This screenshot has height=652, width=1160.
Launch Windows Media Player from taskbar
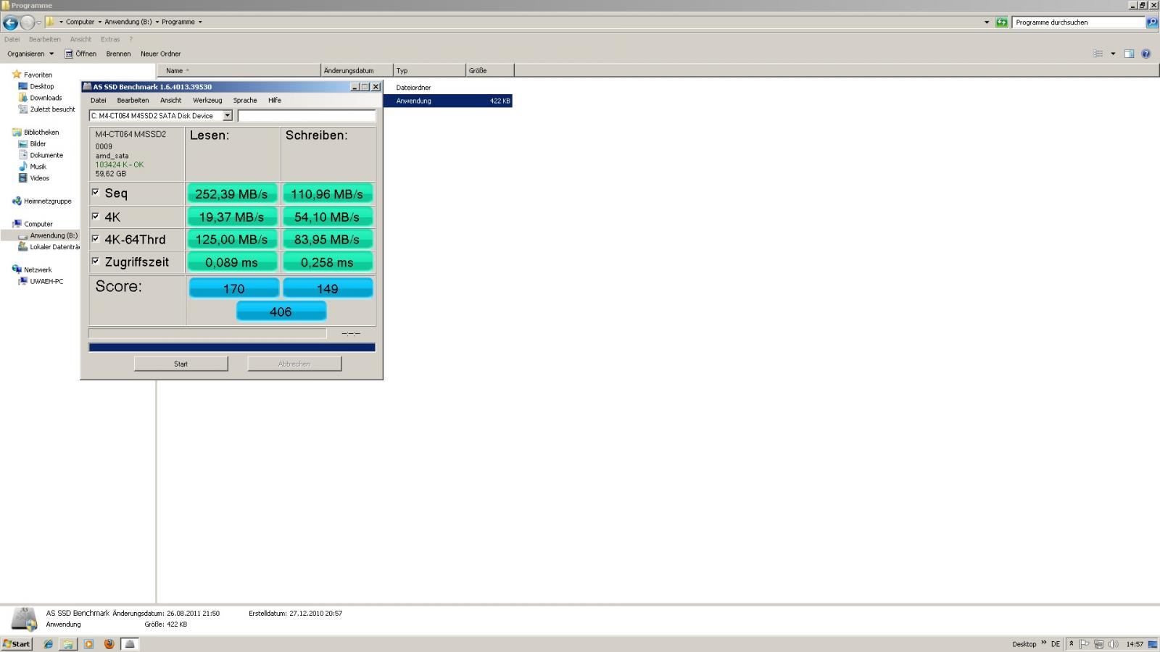coord(88,644)
